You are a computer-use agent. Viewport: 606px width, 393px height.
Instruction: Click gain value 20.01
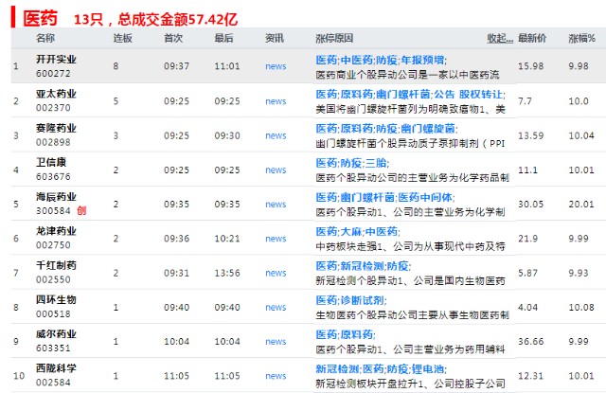(581, 205)
